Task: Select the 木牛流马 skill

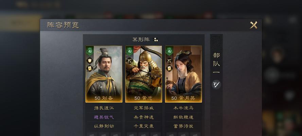Action: 183,108
